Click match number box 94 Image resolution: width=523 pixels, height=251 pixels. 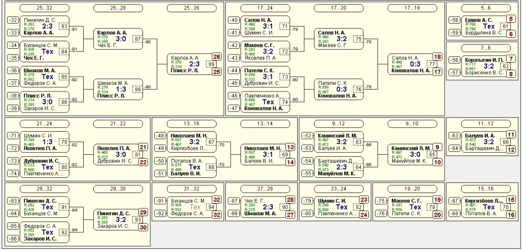point(212,207)
